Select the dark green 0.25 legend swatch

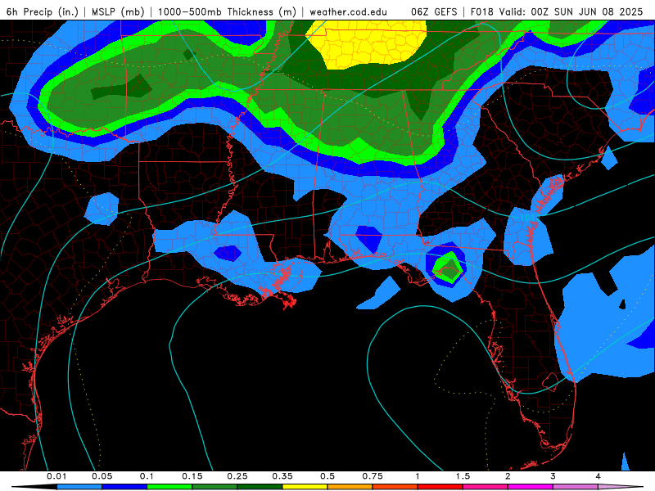coord(260,487)
